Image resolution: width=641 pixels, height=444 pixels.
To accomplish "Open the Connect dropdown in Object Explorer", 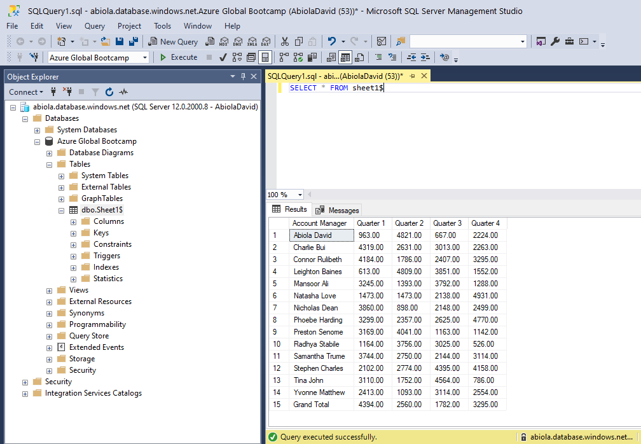I will (25, 92).
